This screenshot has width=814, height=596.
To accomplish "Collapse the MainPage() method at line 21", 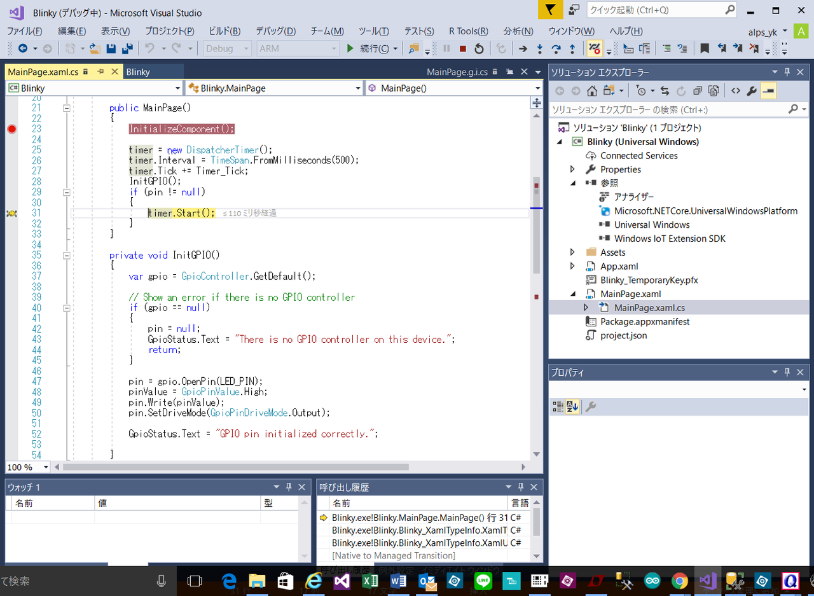I will [66, 108].
